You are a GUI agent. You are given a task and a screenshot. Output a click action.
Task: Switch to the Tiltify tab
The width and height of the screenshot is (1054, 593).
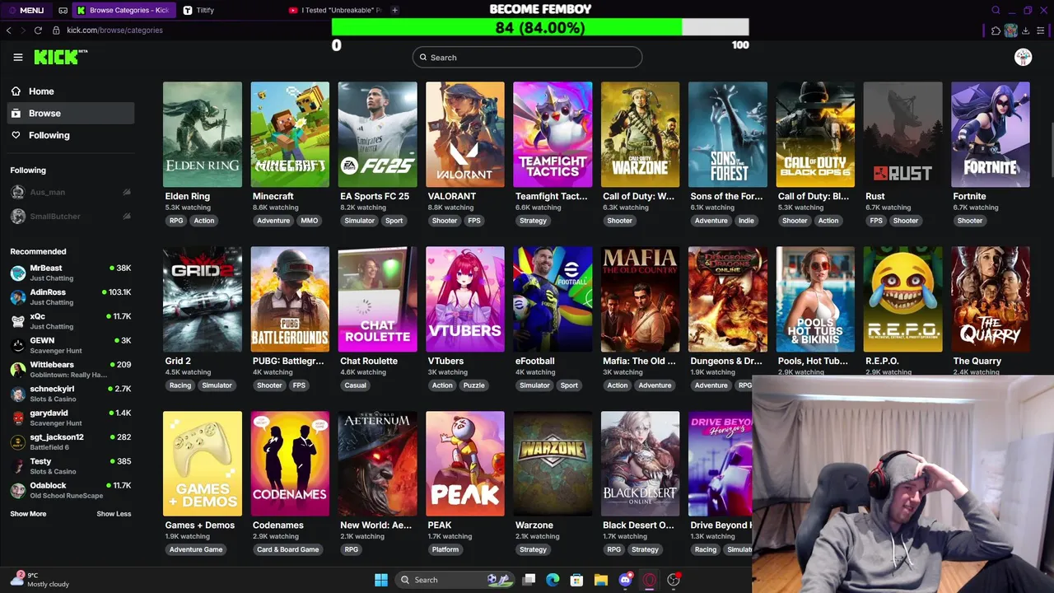click(x=205, y=10)
